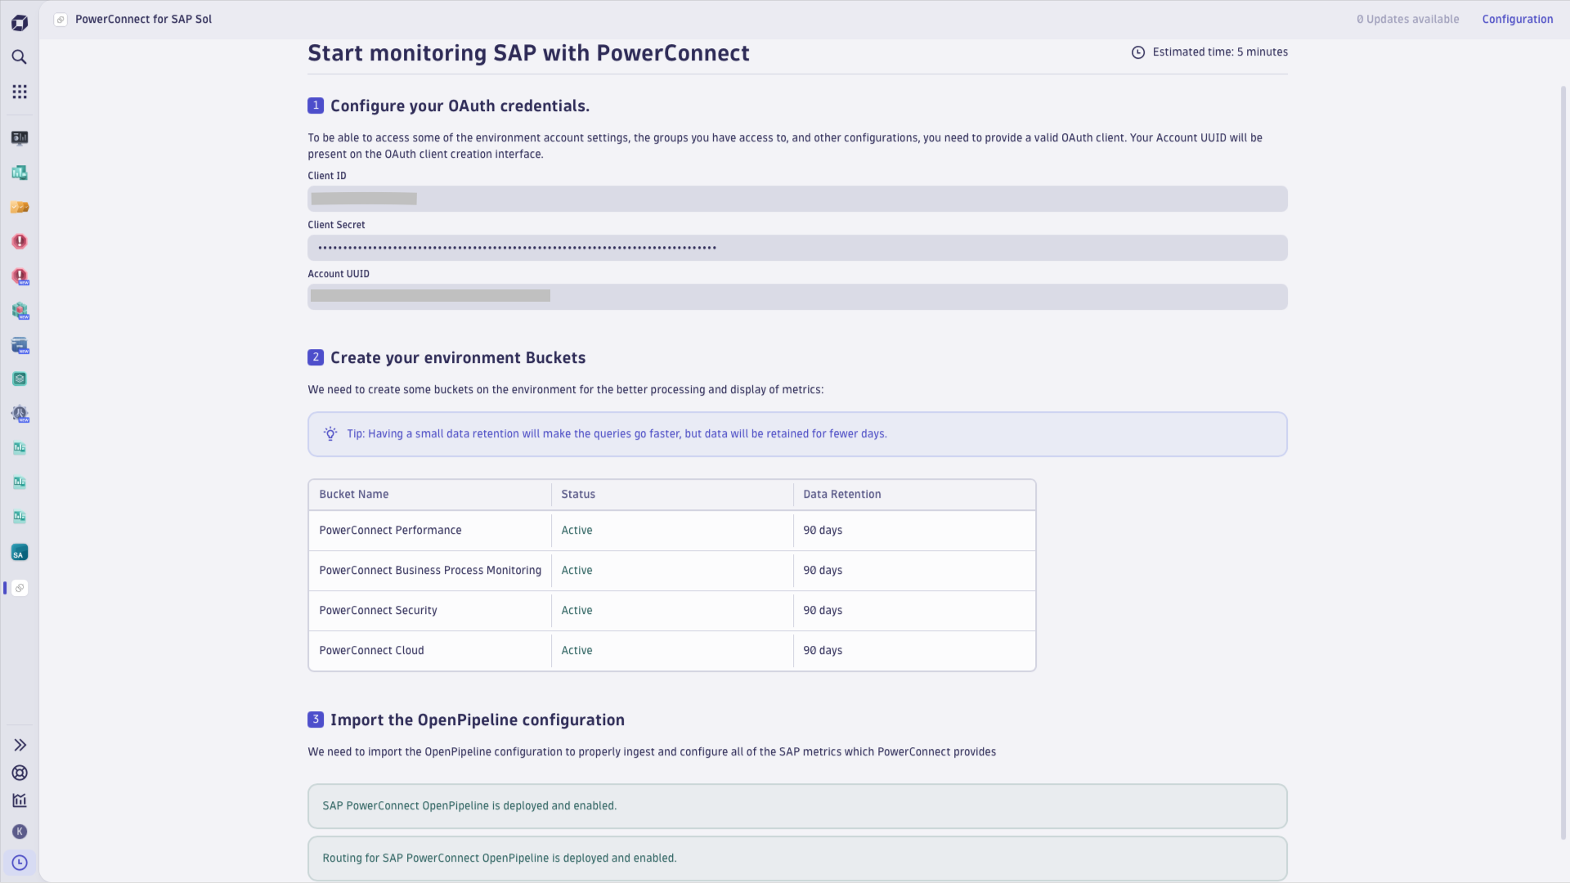Open the app launcher grid icon
The width and height of the screenshot is (1570, 883).
click(20, 92)
